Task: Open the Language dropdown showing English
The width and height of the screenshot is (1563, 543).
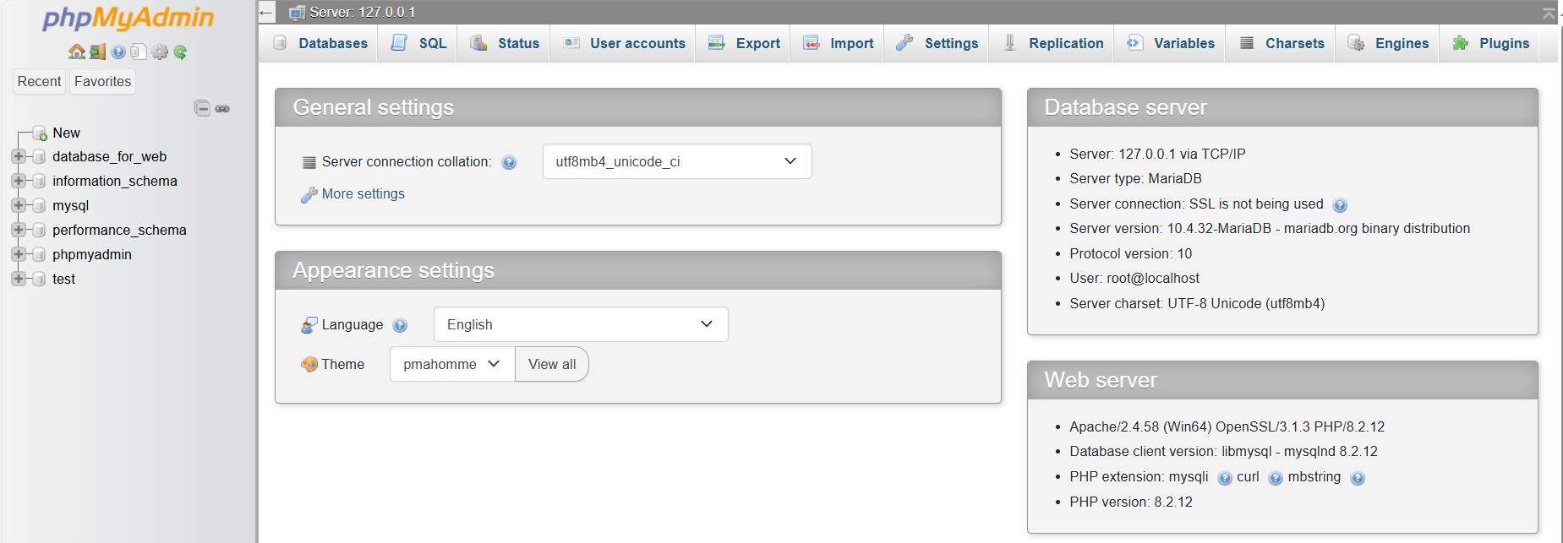Action: pos(580,324)
